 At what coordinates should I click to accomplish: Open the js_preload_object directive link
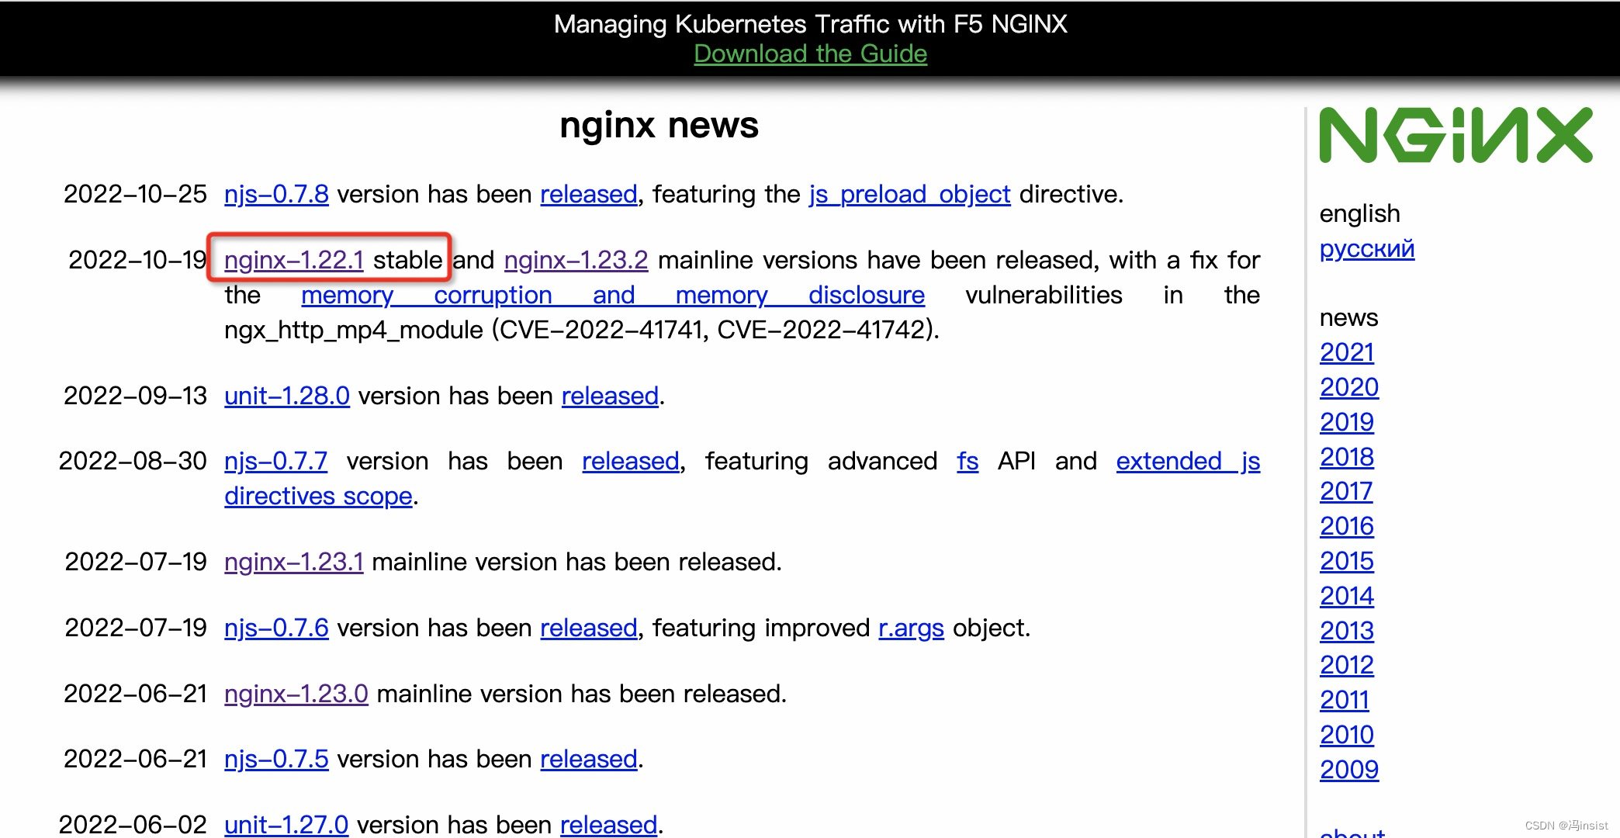(x=909, y=194)
